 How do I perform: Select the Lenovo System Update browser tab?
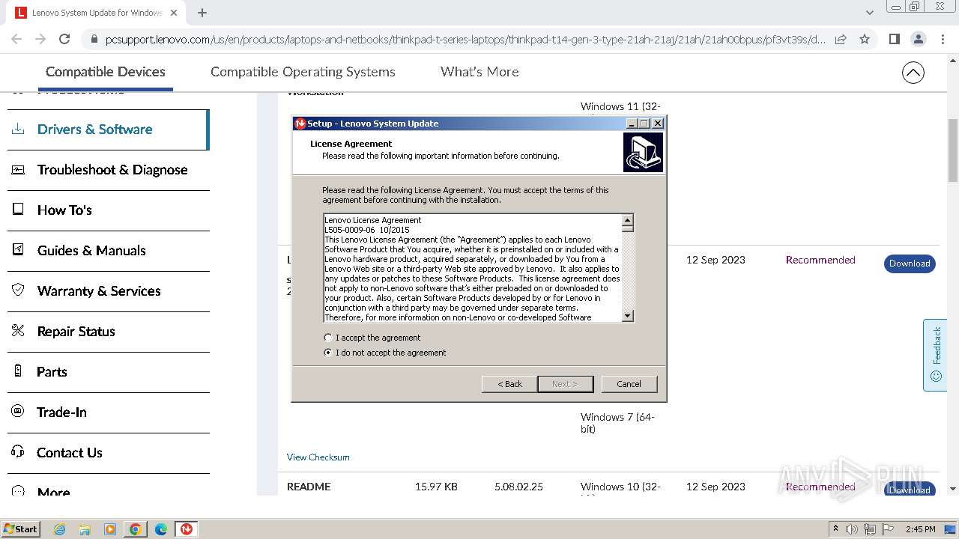97,13
